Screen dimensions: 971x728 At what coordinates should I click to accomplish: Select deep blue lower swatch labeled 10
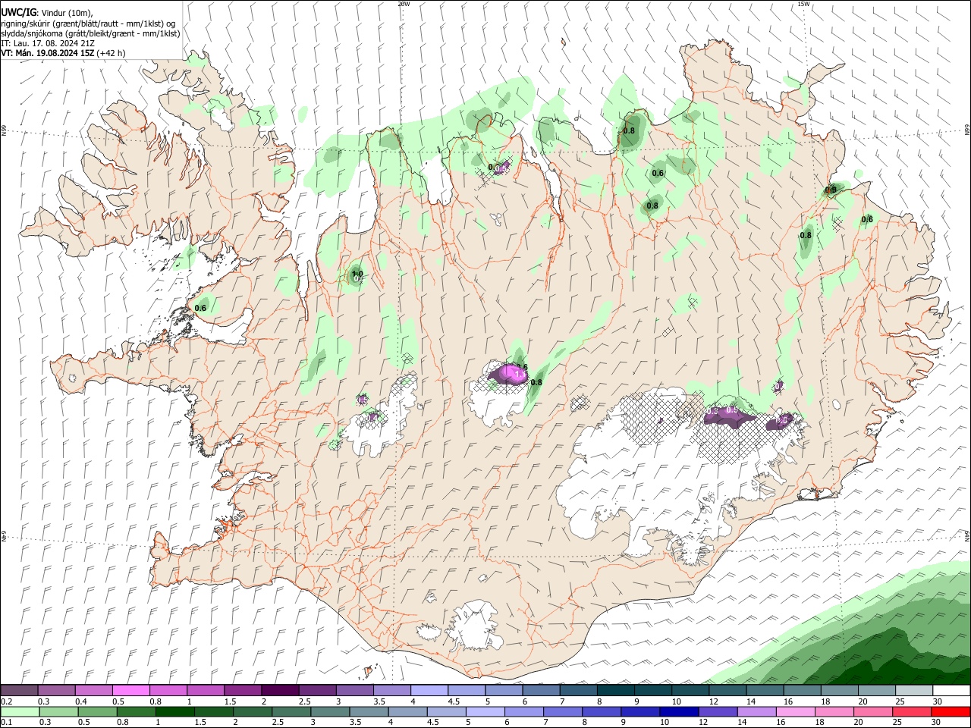coord(679,711)
